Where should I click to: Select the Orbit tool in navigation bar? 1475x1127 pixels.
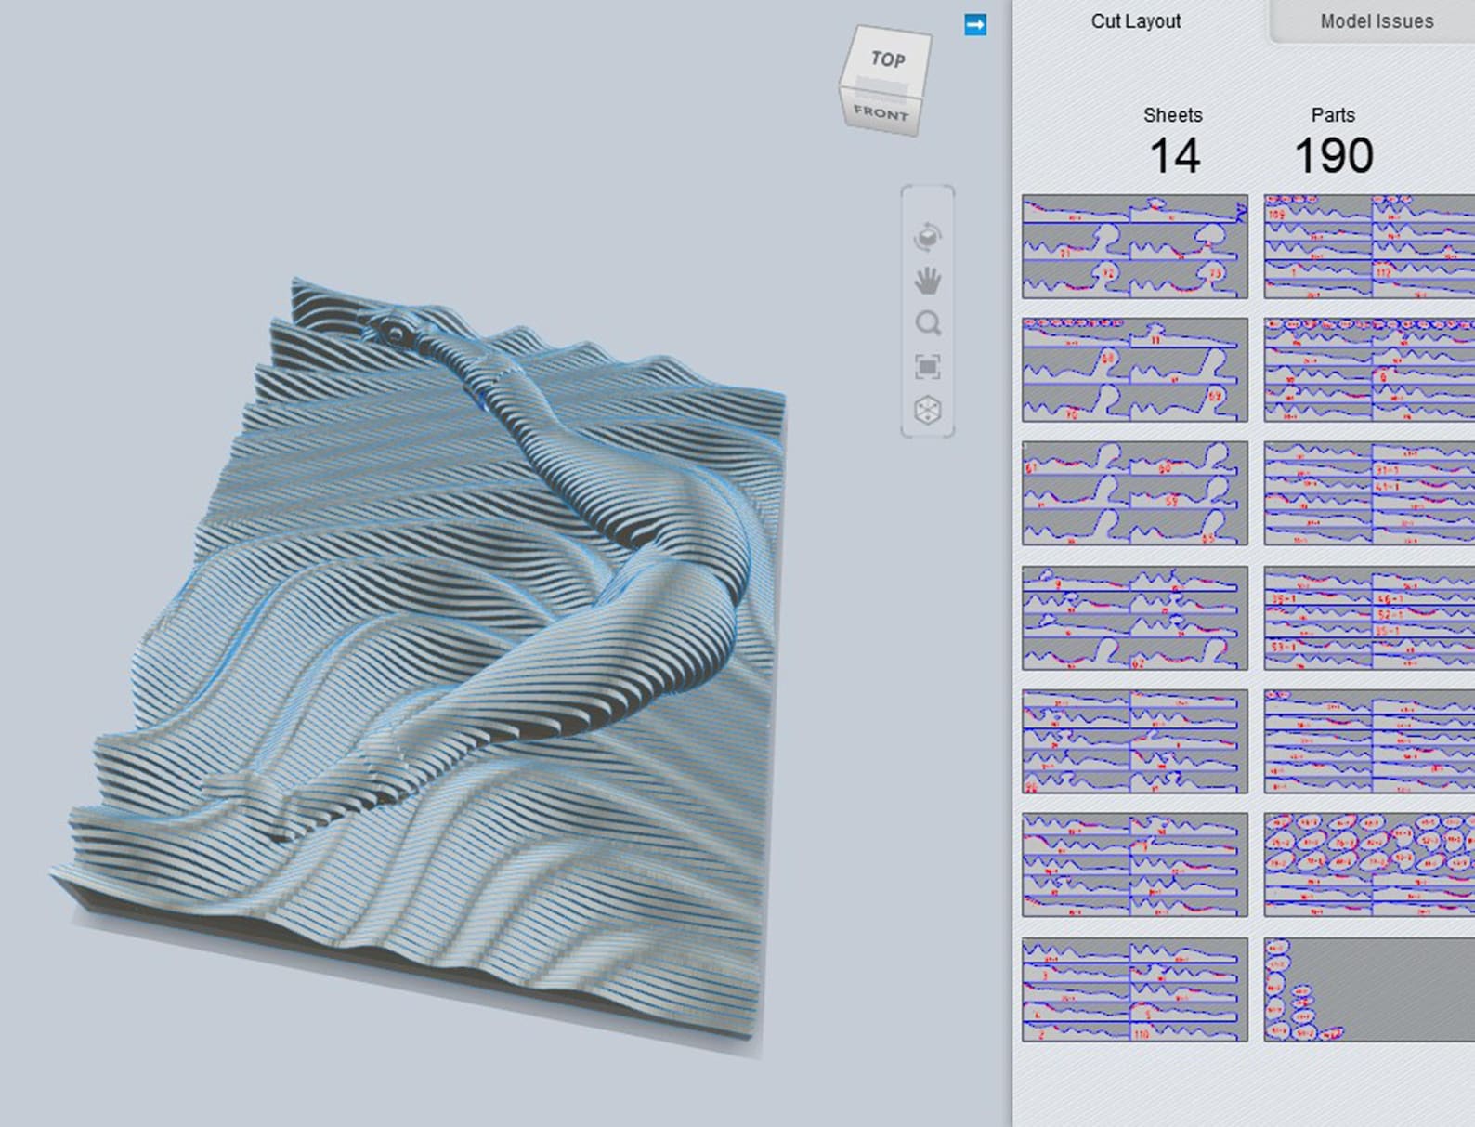tap(927, 238)
